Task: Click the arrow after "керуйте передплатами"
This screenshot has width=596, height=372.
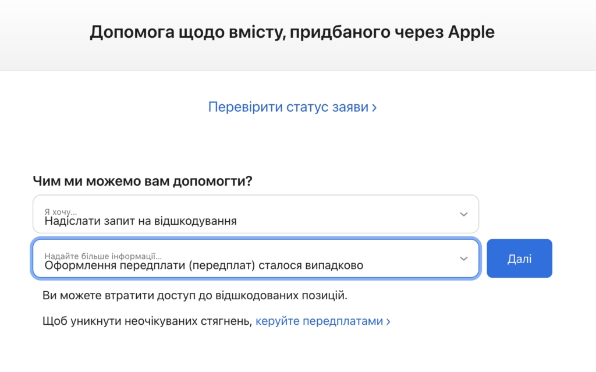Action: pyautogui.click(x=389, y=320)
